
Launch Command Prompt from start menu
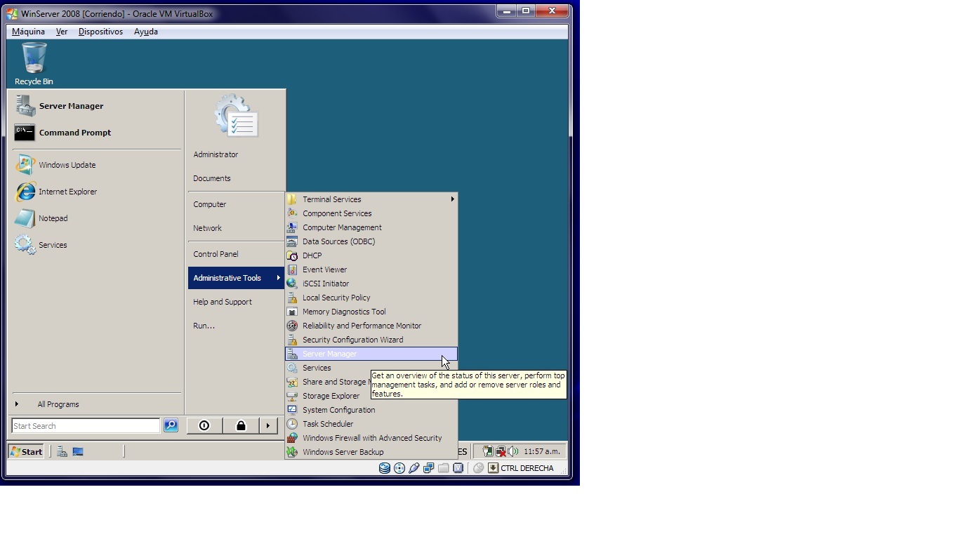(97, 133)
